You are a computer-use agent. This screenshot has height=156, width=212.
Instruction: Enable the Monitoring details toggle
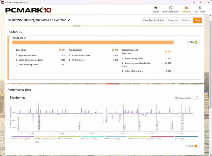pyautogui.click(x=196, y=98)
